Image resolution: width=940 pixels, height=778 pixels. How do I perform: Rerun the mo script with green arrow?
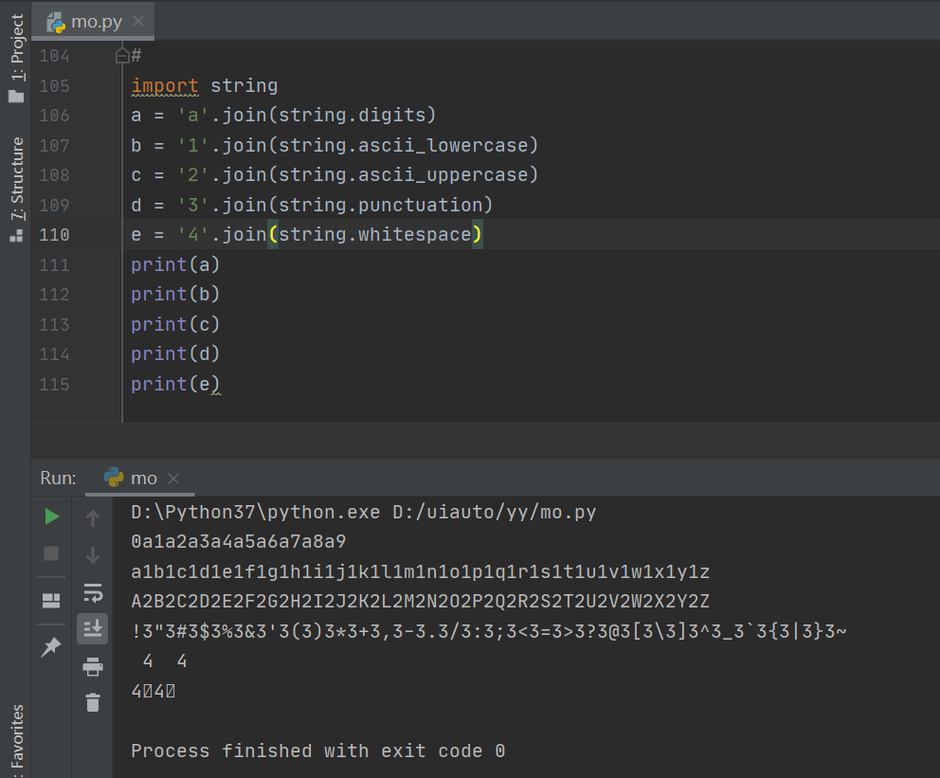[x=52, y=516]
